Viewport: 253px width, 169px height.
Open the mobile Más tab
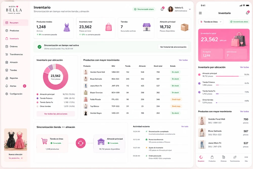[246, 159]
